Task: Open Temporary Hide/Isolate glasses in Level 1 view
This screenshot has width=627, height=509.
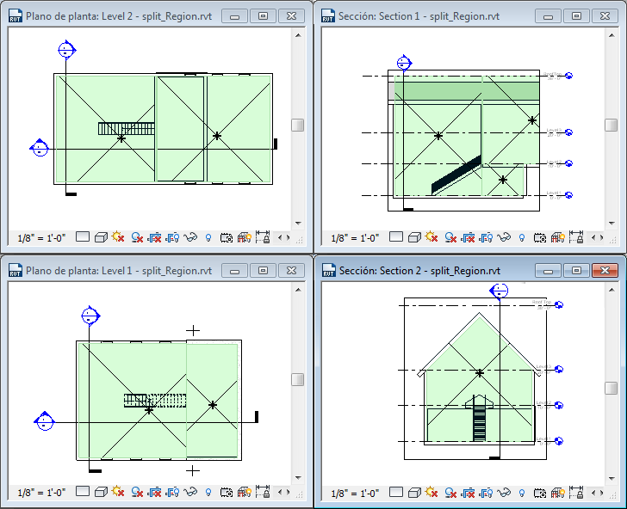Action: tap(190, 492)
